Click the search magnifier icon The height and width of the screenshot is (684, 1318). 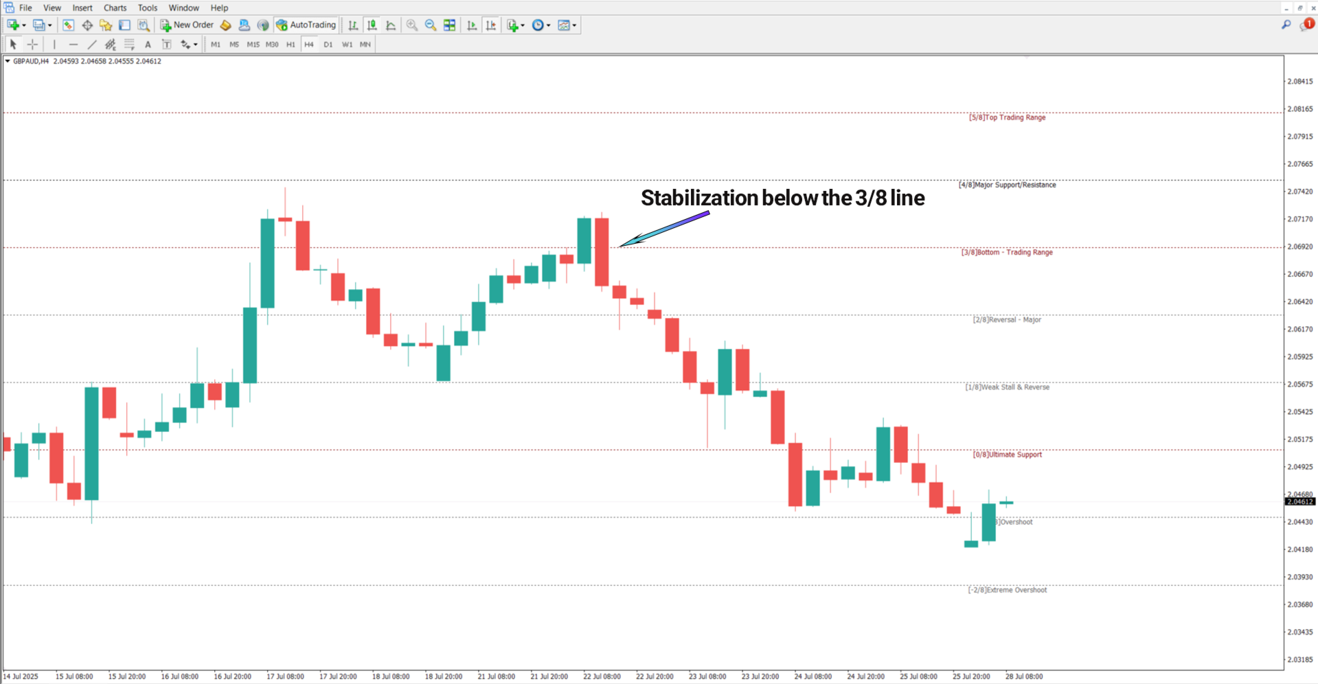(x=1286, y=25)
